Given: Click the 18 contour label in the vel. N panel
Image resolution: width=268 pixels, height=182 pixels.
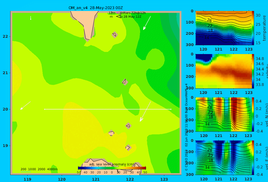Looking at the screenshot, I should [211, 117].
